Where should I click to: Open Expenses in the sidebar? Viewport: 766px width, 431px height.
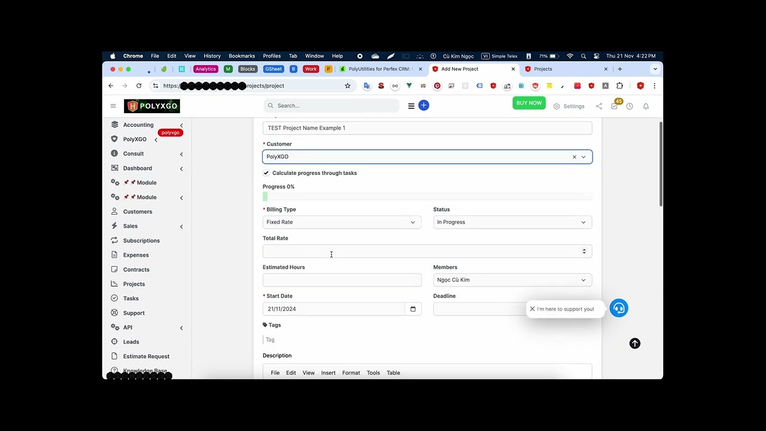point(136,255)
